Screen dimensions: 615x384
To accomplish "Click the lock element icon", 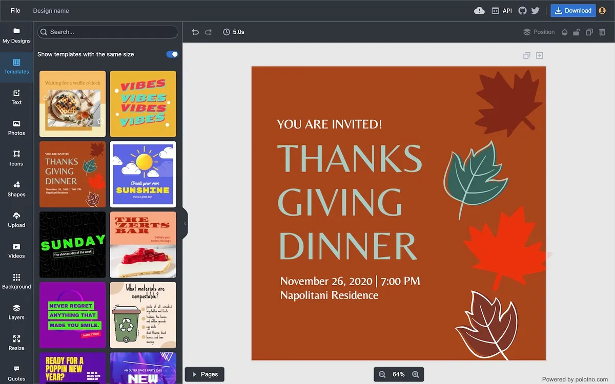I will click(577, 32).
